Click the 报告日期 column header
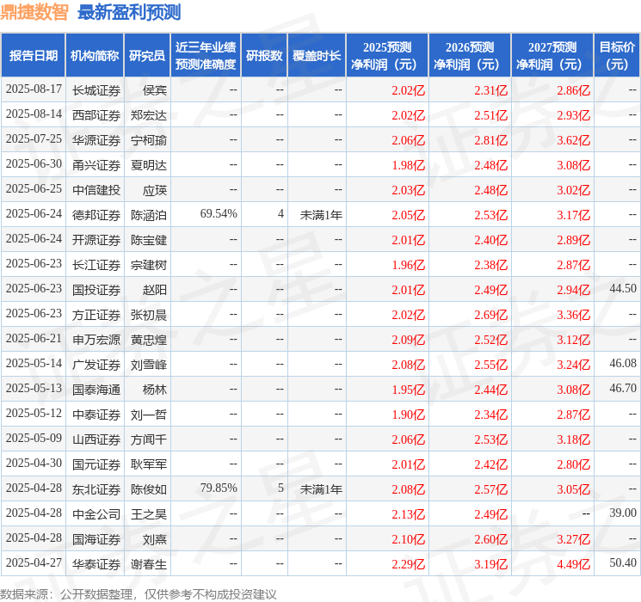 tap(33, 56)
